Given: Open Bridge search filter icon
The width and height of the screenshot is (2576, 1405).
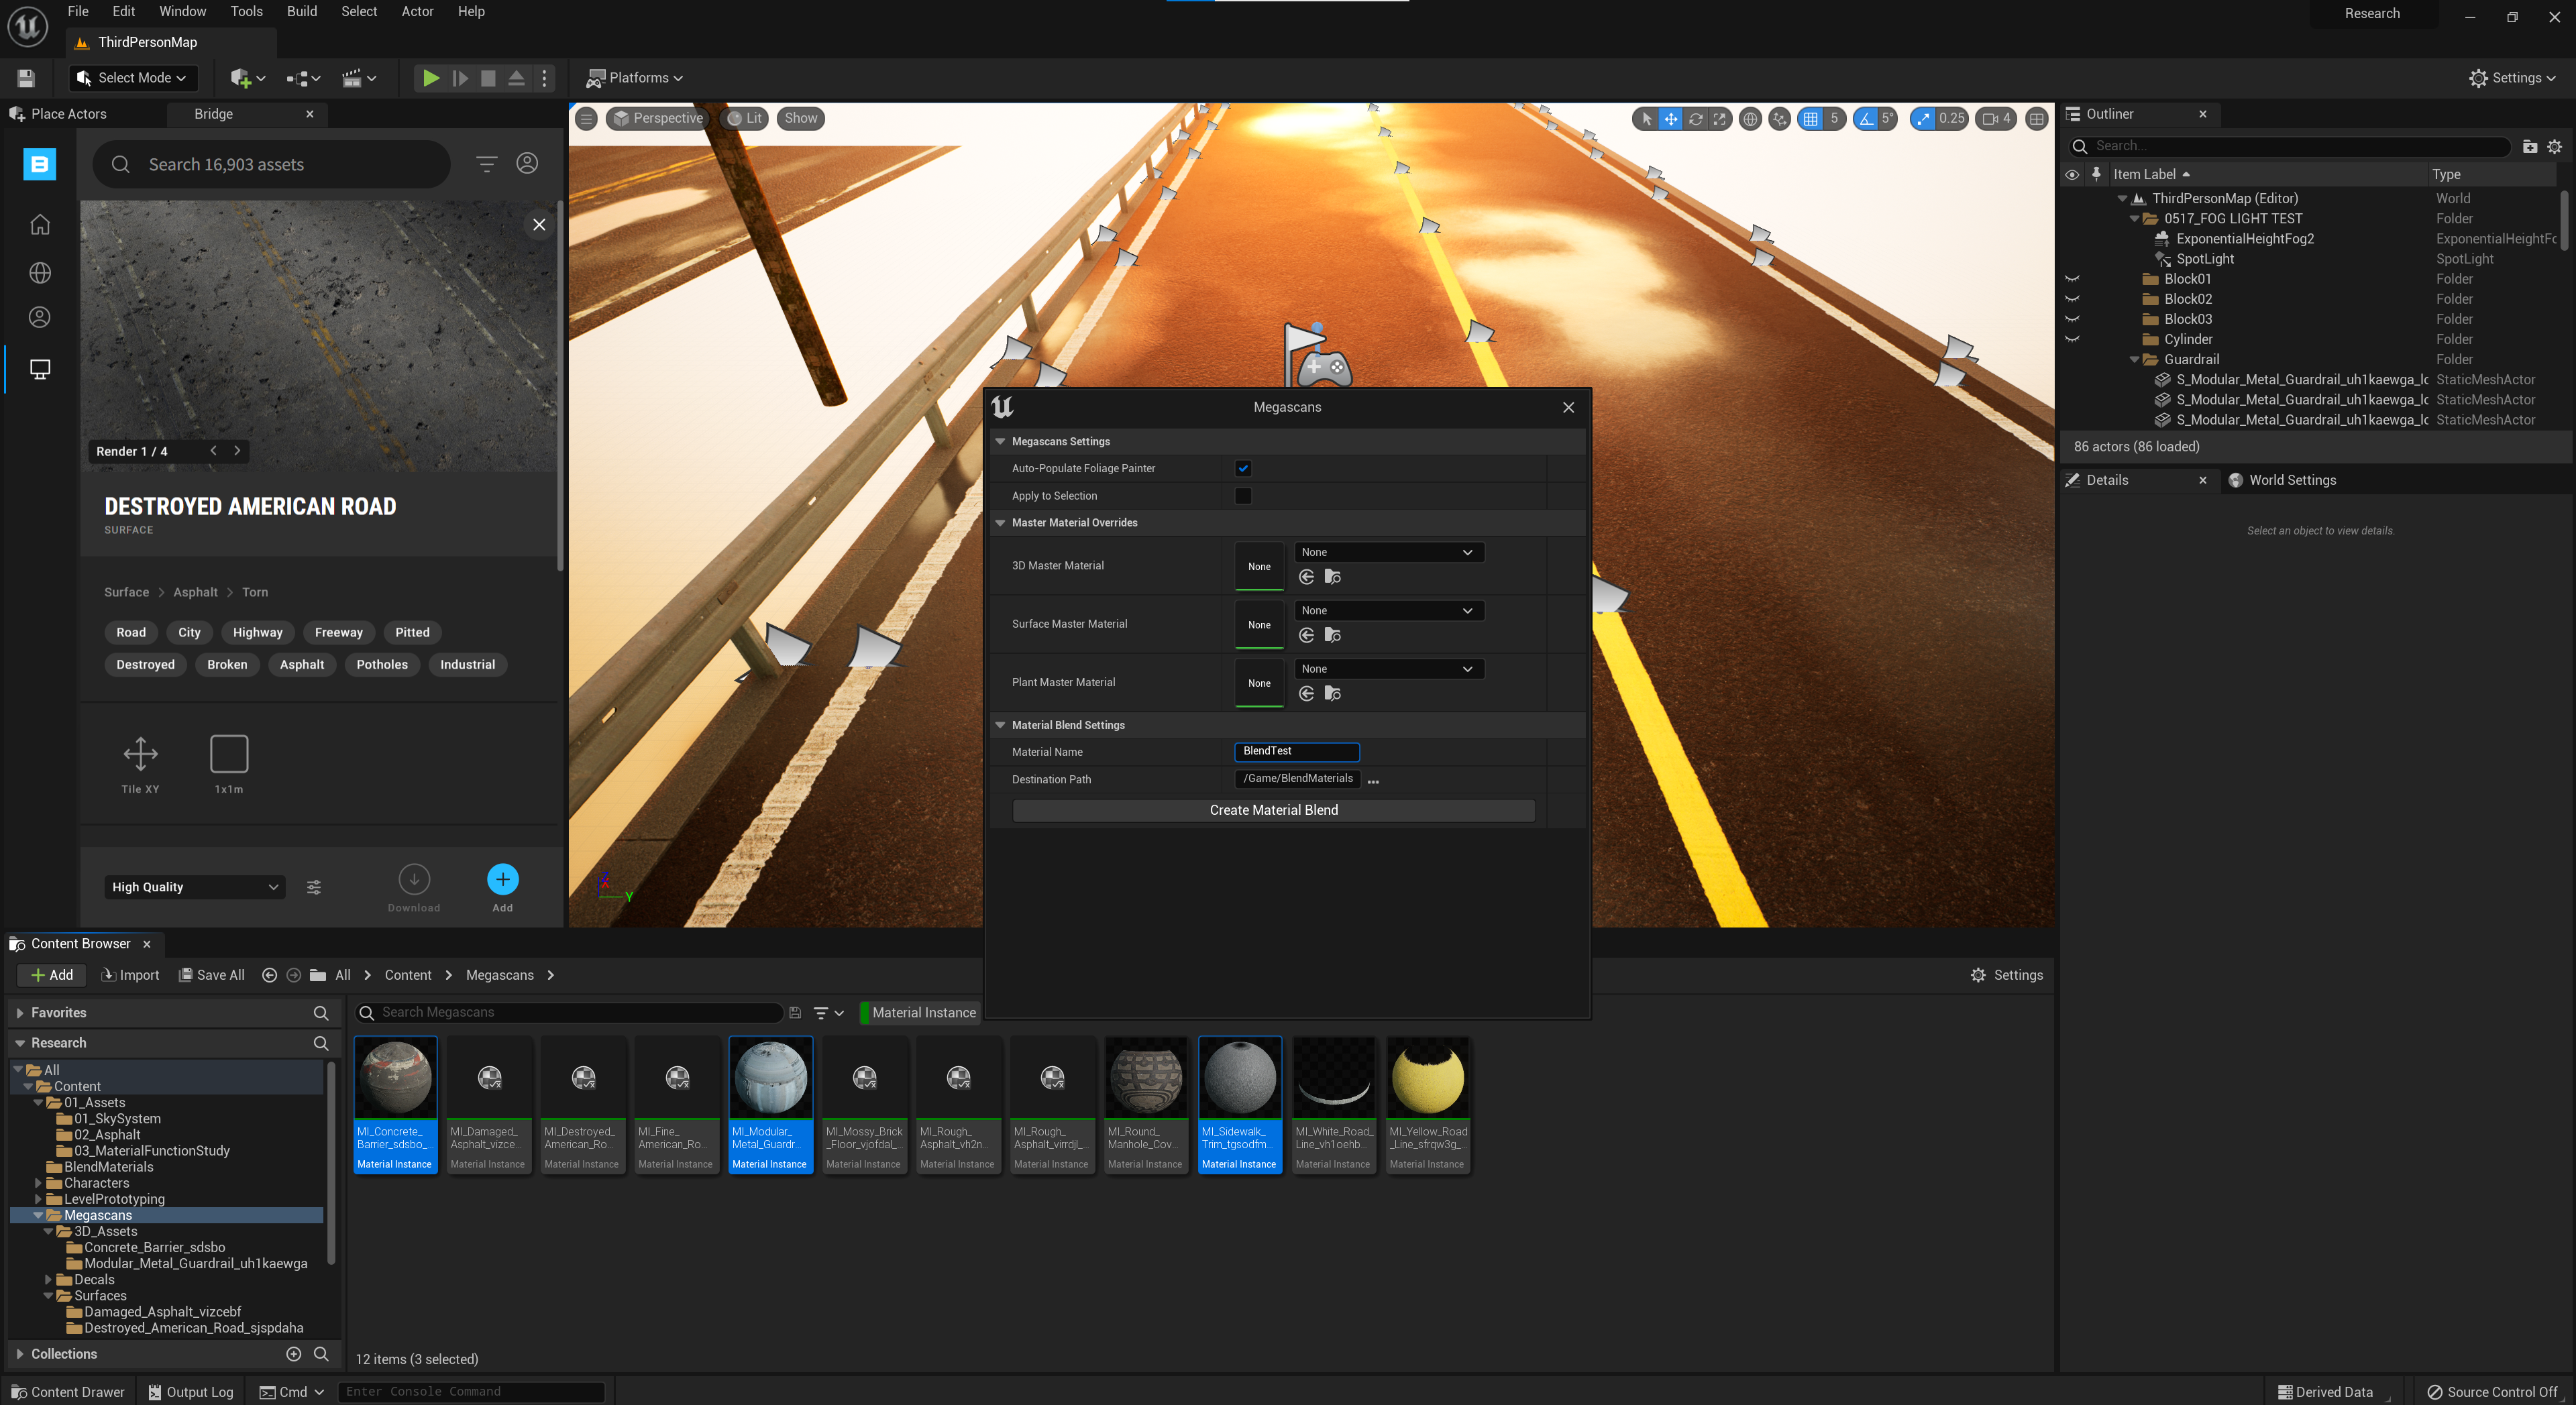Looking at the screenshot, I should point(486,164).
